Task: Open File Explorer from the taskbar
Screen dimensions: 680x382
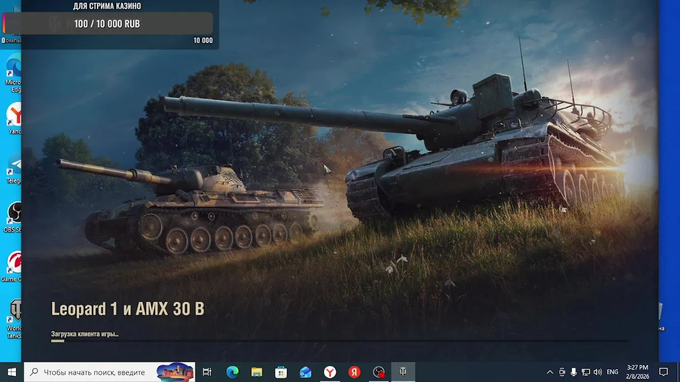Action: pyautogui.click(x=257, y=372)
